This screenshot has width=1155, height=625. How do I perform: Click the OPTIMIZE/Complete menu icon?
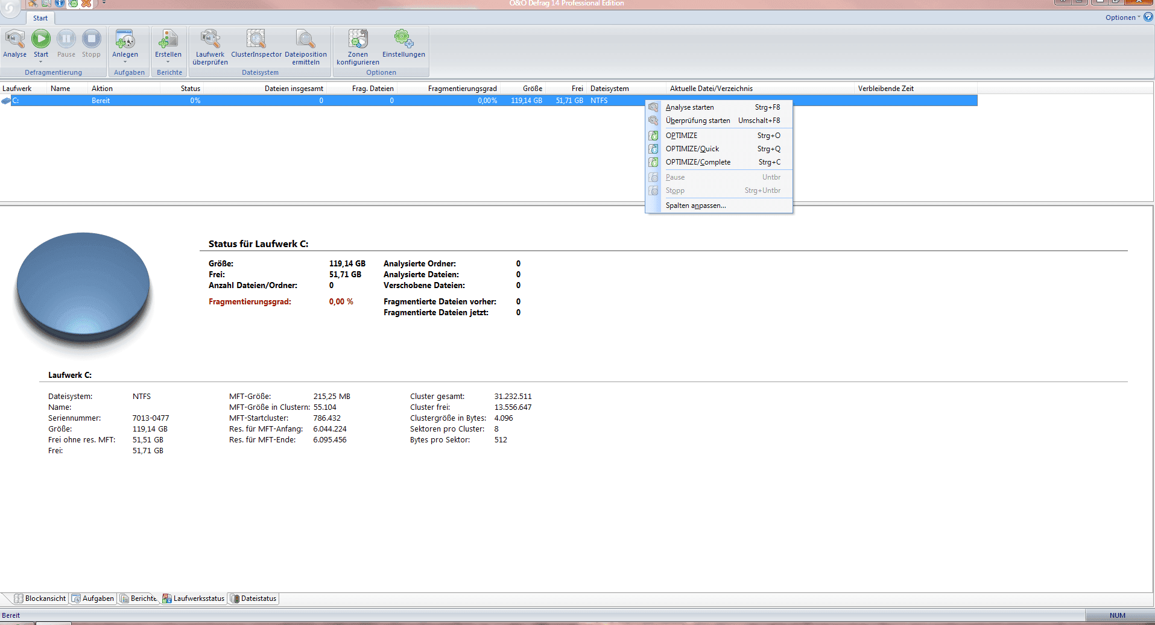tap(653, 162)
